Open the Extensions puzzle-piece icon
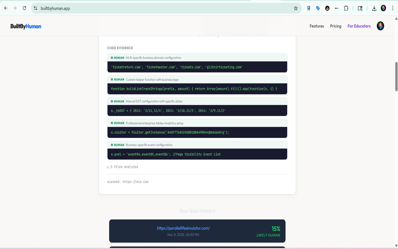398x249 pixels. click(346, 8)
